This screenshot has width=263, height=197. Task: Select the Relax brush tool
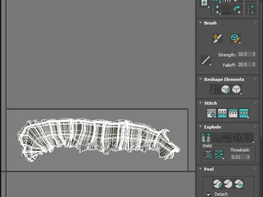pyautogui.click(x=235, y=38)
